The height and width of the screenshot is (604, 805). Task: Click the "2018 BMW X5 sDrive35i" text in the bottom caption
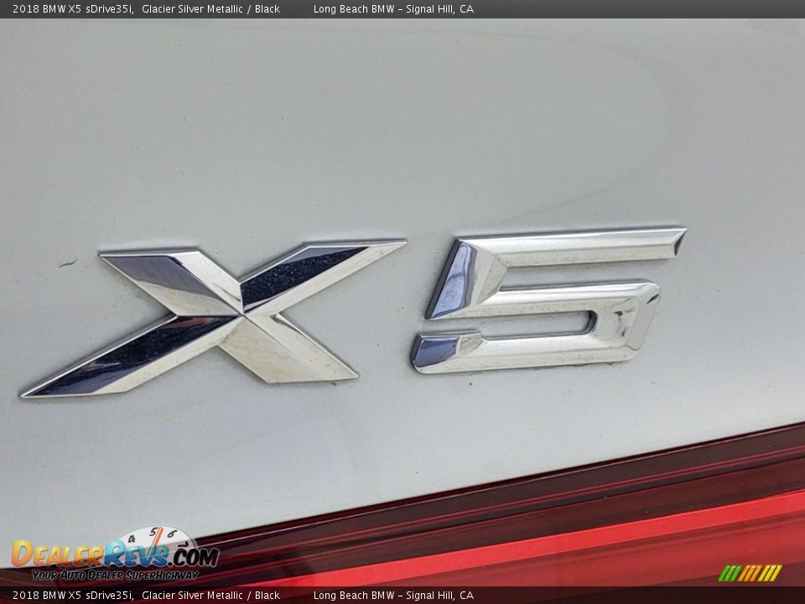click(x=73, y=596)
